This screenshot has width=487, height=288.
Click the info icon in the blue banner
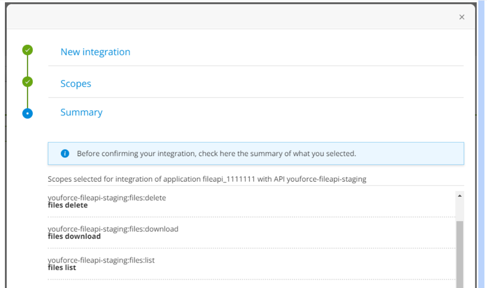65,154
